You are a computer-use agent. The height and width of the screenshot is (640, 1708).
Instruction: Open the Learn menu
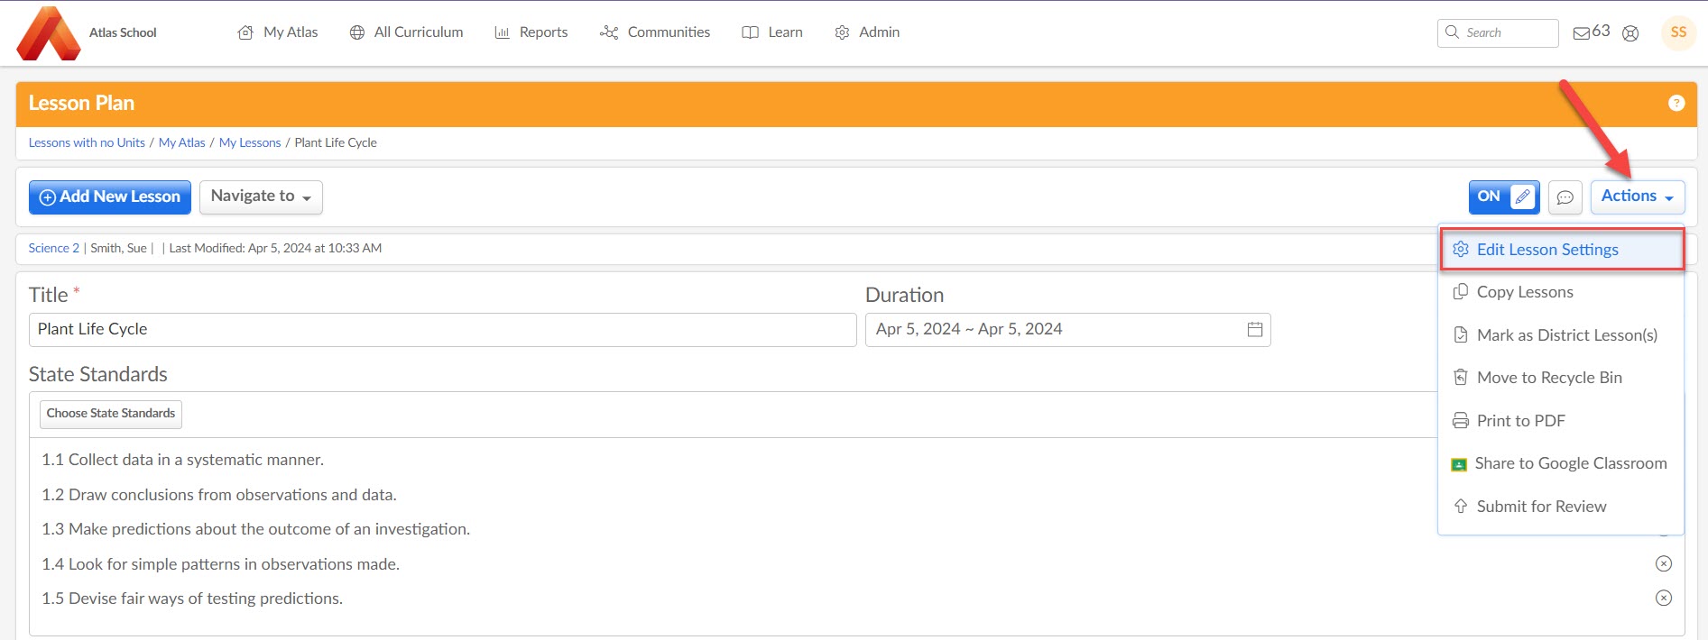(772, 32)
